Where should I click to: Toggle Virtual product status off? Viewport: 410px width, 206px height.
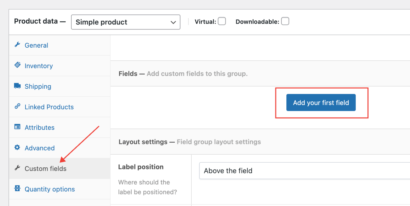(222, 21)
